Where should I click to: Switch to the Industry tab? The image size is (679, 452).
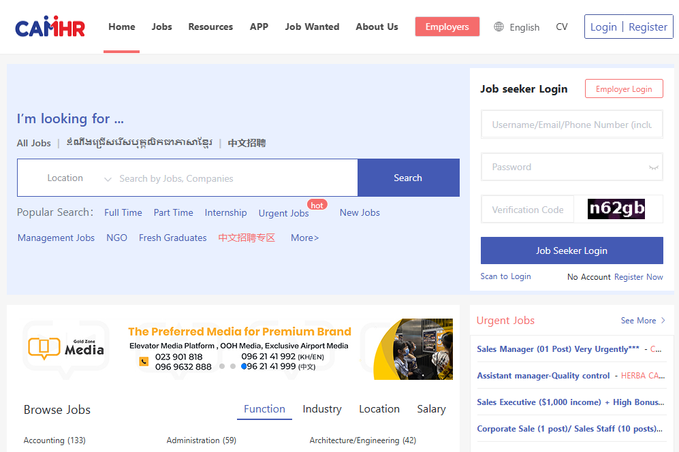(322, 409)
